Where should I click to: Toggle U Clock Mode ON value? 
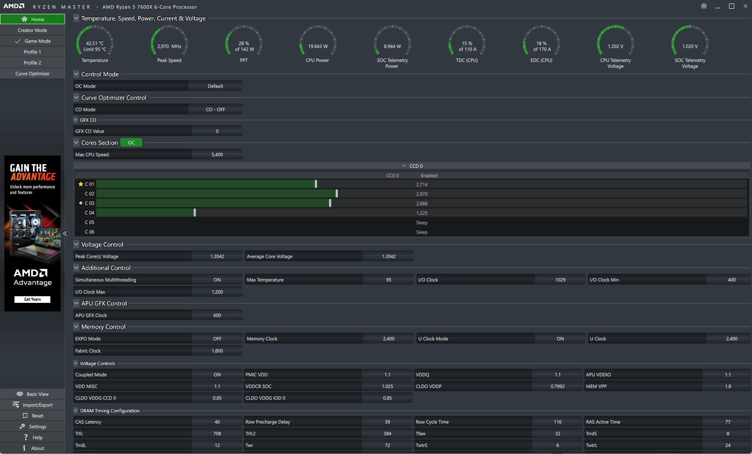point(560,339)
